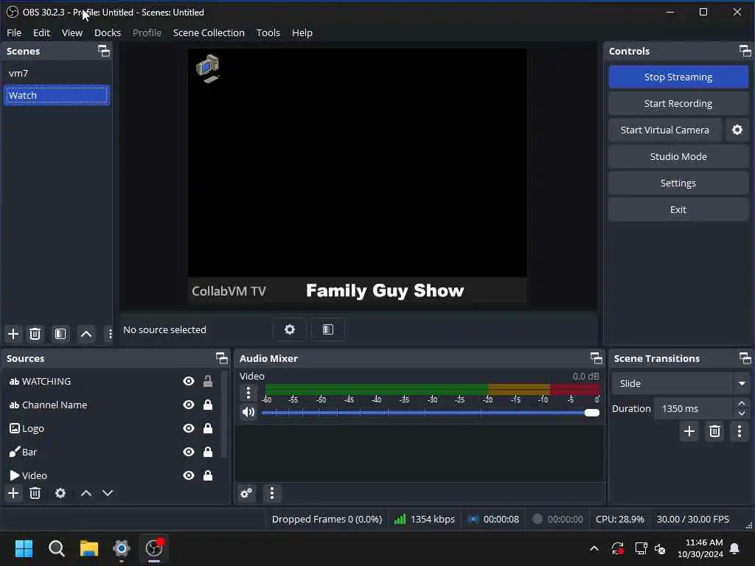Image resolution: width=755 pixels, height=566 pixels.
Task: Select the vm7 scene
Action: pos(56,73)
